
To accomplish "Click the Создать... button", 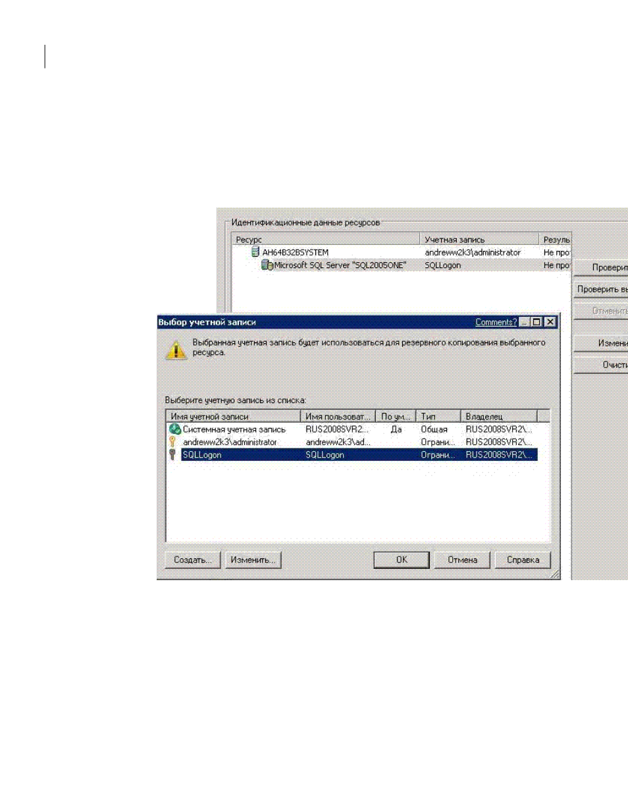I will pyautogui.click(x=193, y=560).
